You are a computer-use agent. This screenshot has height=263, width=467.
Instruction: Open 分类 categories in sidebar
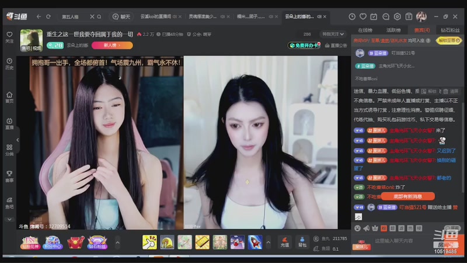click(9, 150)
